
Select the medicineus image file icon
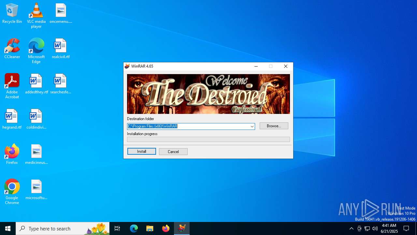point(36,154)
